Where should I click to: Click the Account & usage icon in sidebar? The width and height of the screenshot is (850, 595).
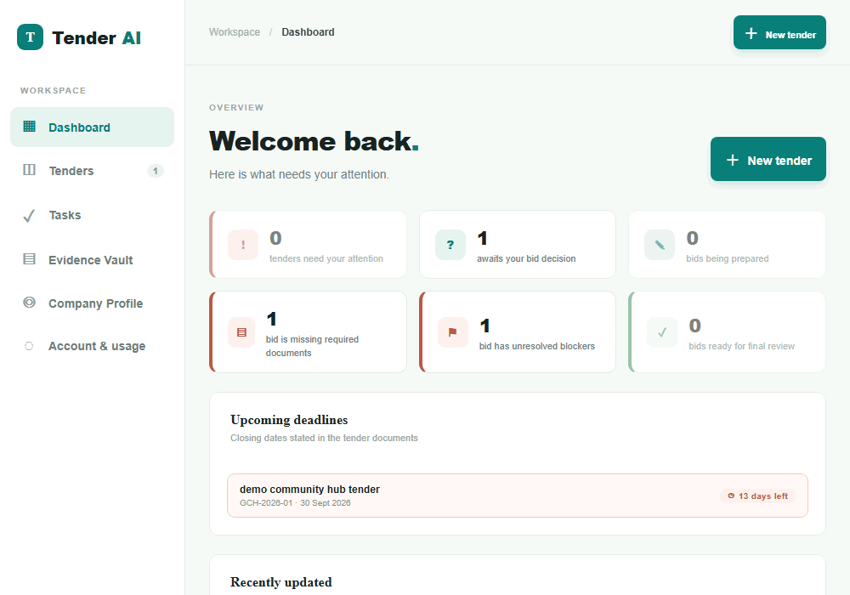point(29,346)
